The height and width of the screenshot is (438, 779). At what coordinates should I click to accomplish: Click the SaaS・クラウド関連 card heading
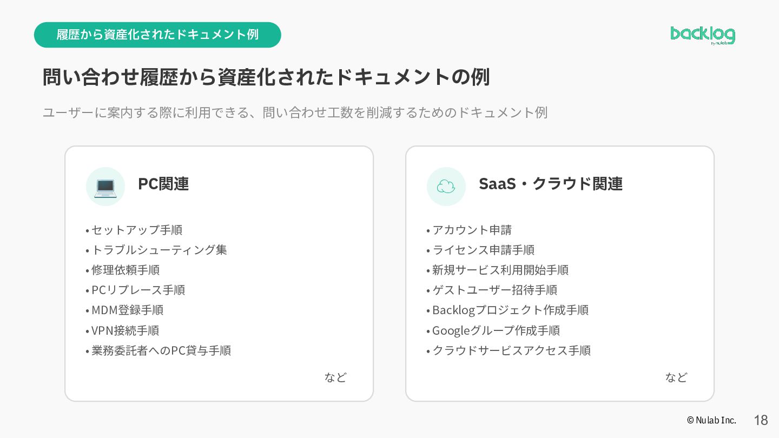coord(551,184)
